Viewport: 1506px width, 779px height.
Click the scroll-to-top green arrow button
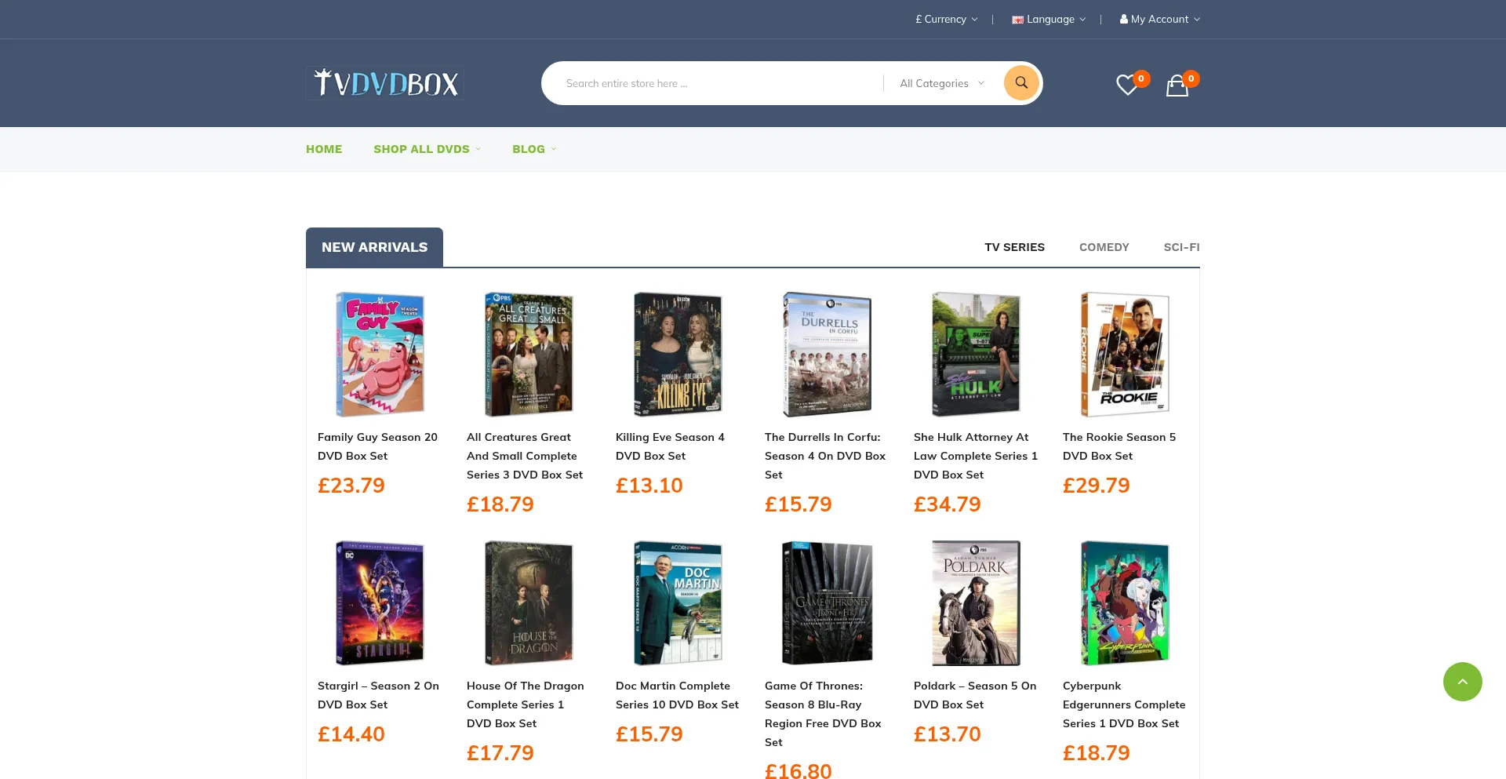tap(1462, 682)
